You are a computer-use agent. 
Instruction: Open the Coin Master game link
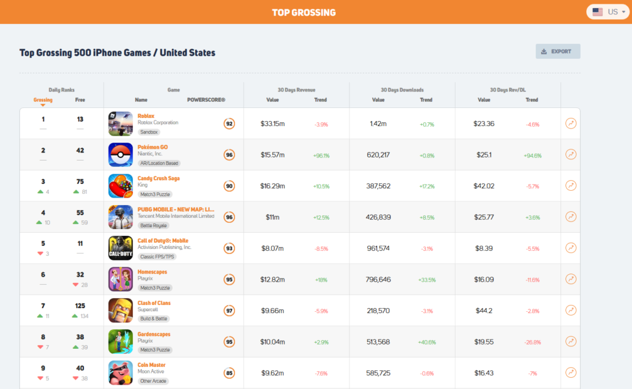coord(152,365)
